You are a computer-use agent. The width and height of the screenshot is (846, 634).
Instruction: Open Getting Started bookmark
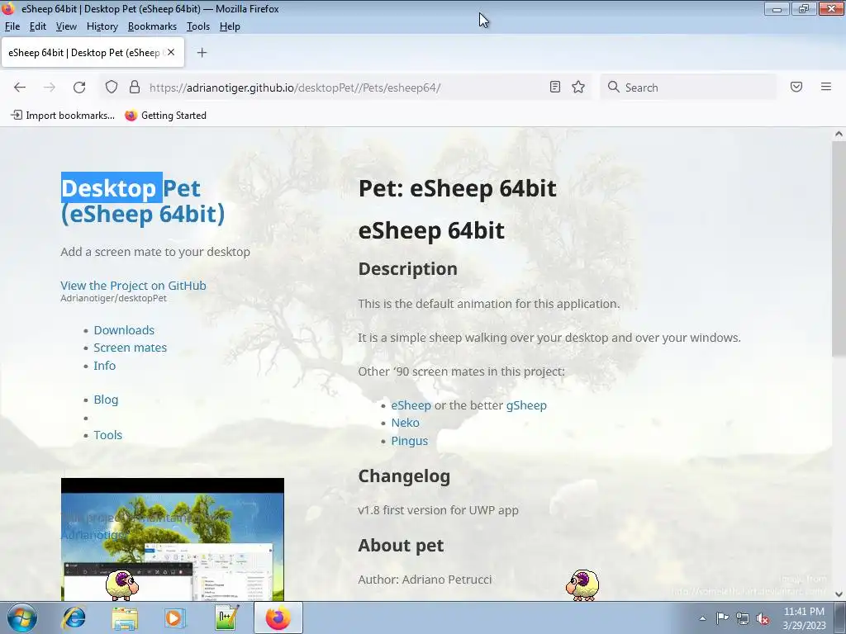(x=165, y=116)
